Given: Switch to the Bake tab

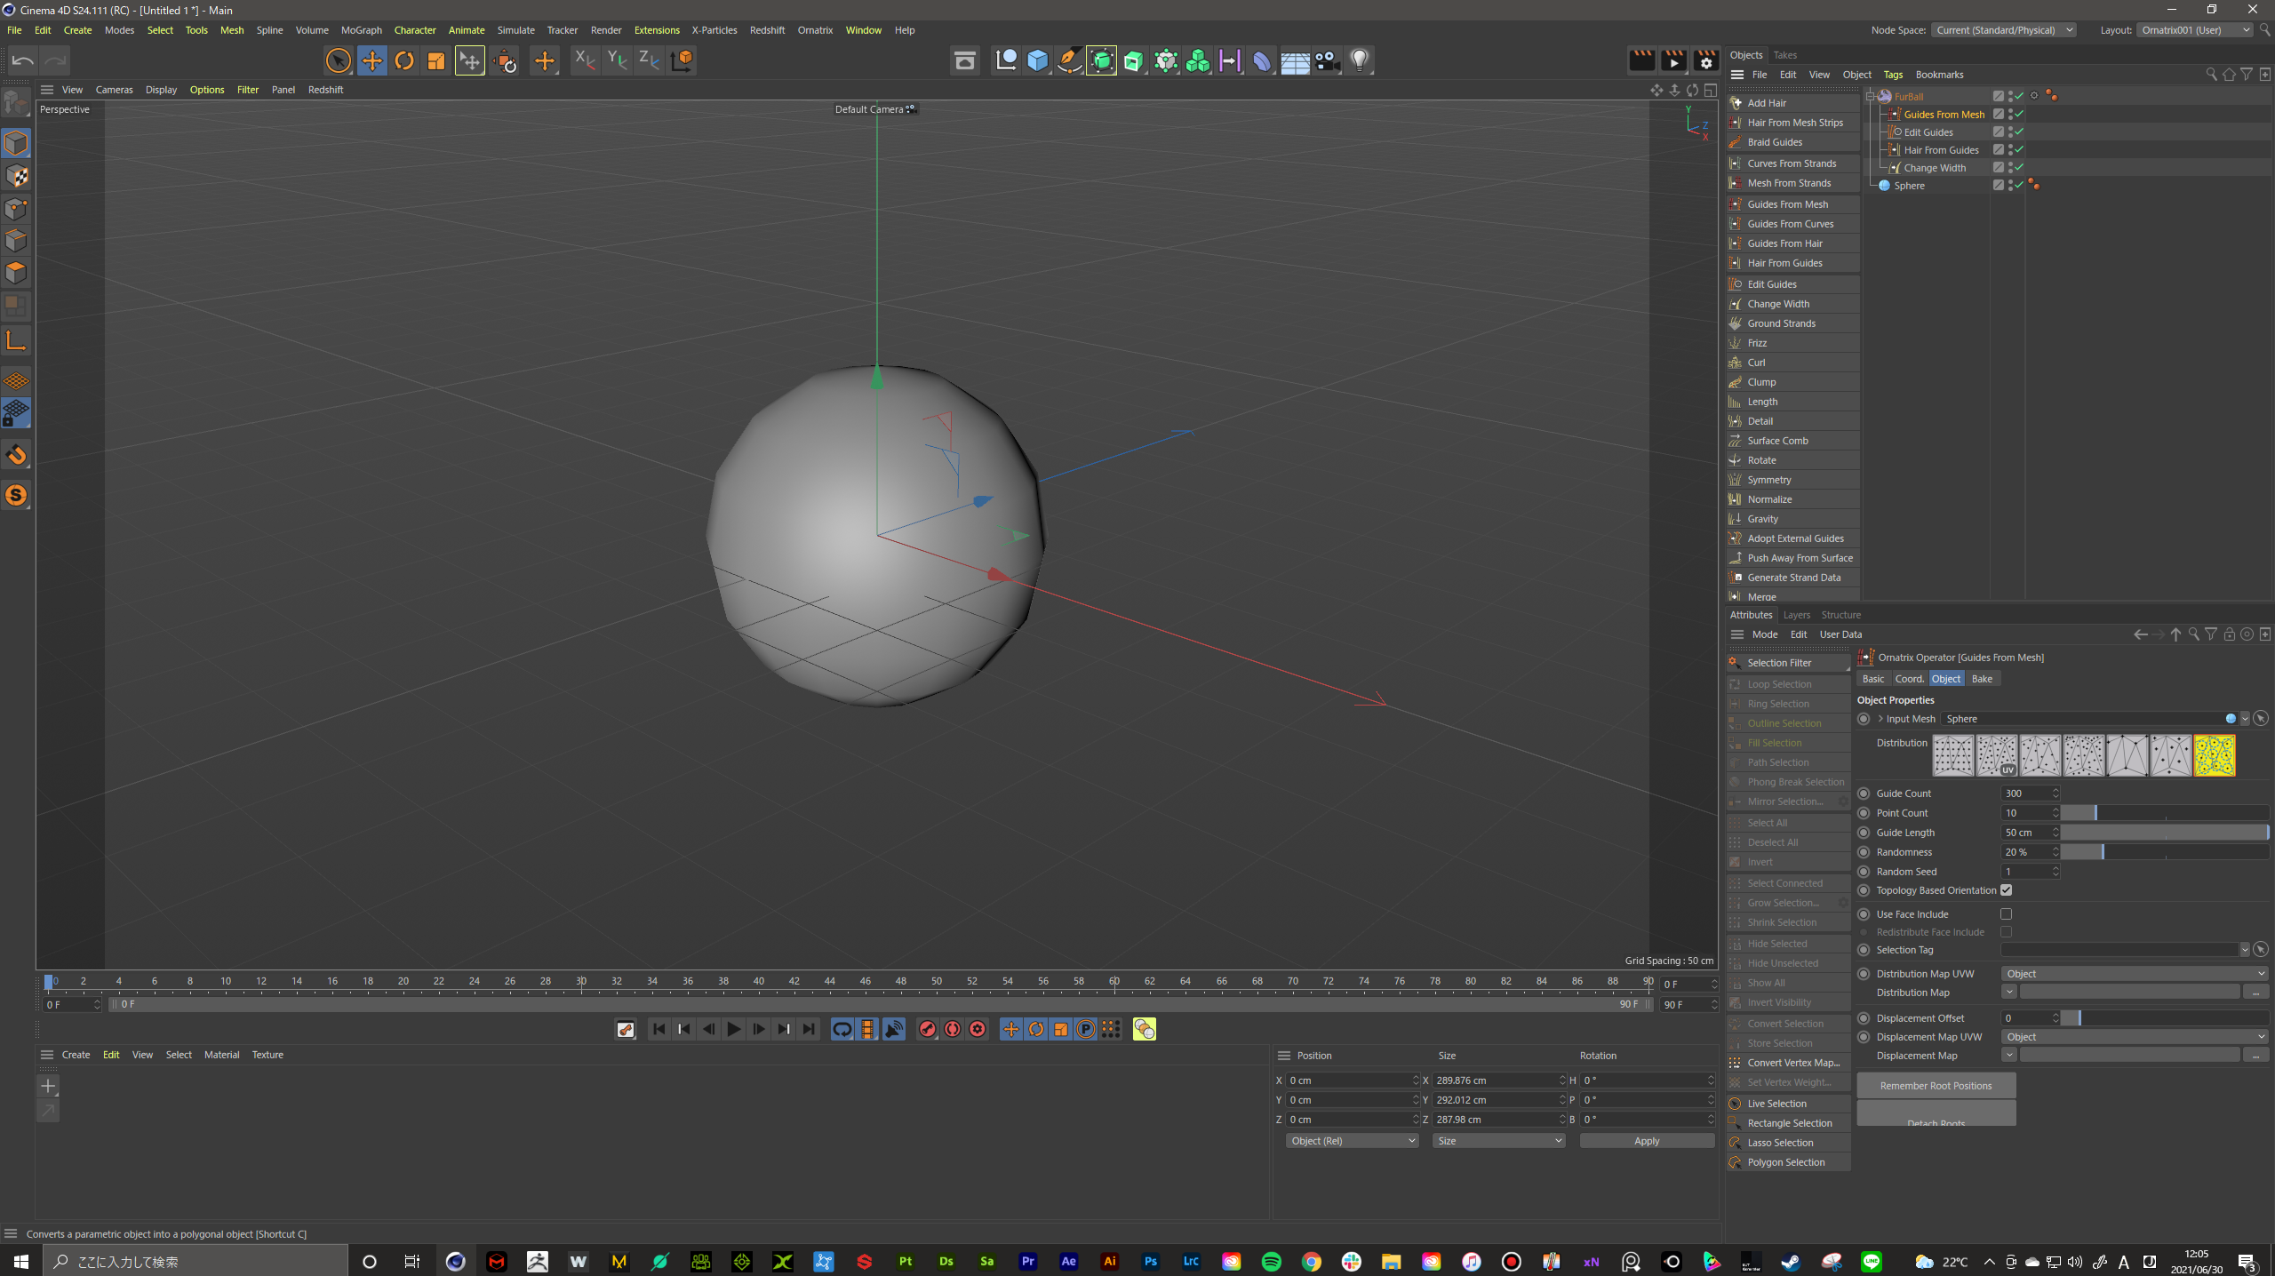Looking at the screenshot, I should [1982, 679].
